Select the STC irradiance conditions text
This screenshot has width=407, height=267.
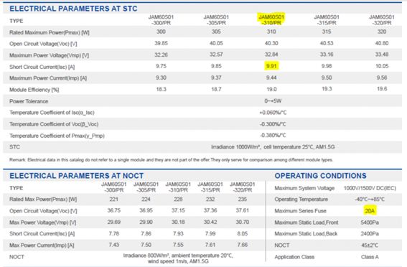tap(273, 147)
